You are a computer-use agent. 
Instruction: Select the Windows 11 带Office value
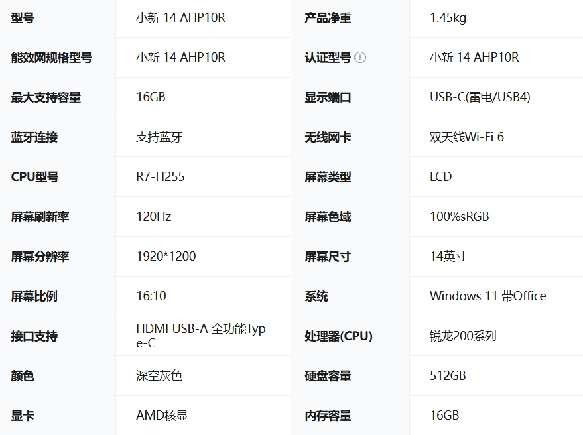pos(487,296)
